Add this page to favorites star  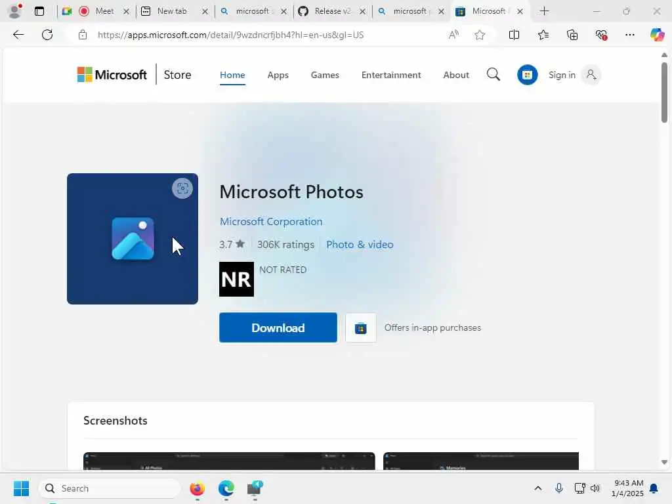pyautogui.click(x=480, y=35)
